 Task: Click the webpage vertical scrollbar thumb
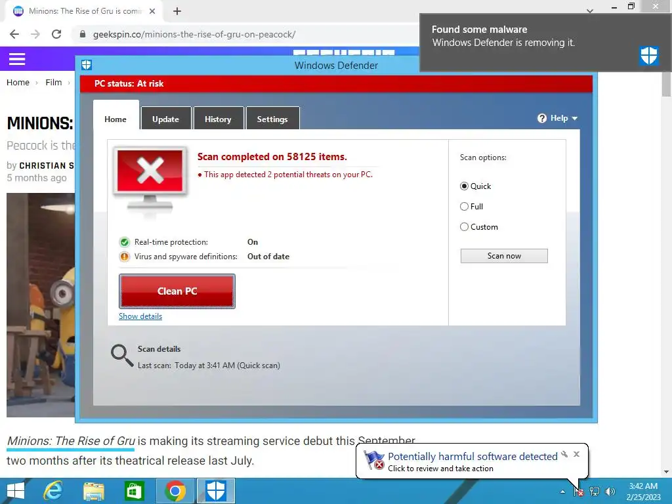[667, 85]
